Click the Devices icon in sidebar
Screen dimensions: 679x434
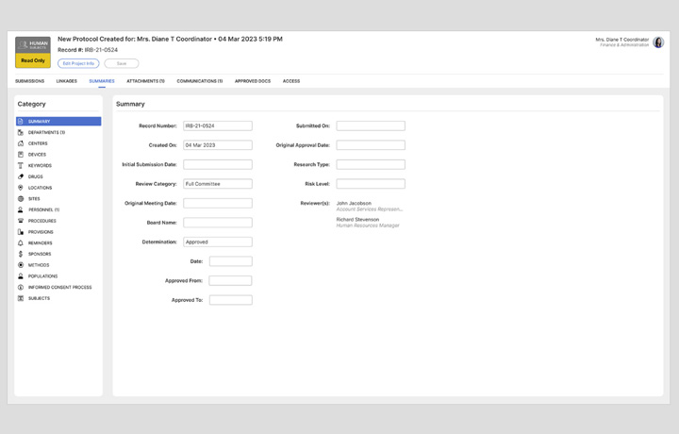[x=21, y=155]
